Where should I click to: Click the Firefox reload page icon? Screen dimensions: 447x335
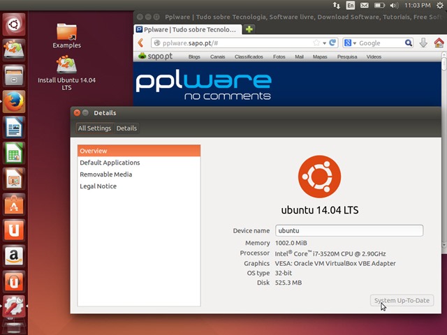tap(332, 43)
